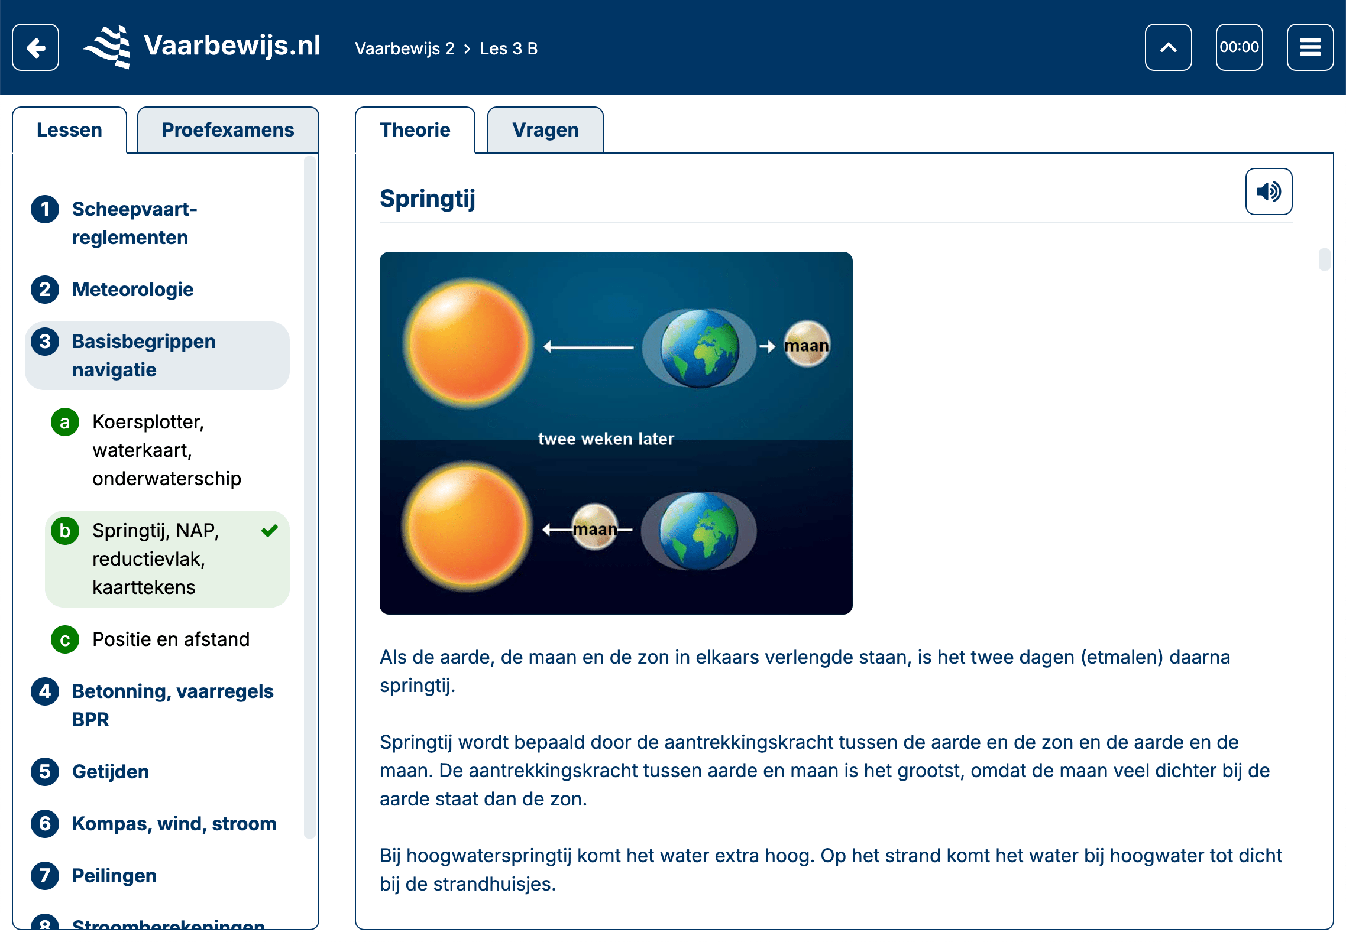
Task: Click the number 2 Meteorologie badge
Action: 45,290
